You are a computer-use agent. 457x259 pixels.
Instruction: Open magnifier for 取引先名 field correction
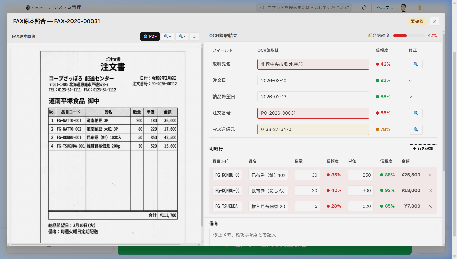pos(416,64)
